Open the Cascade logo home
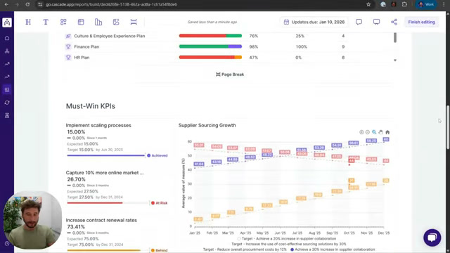This screenshot has width=450, height=253. (7, 22)
